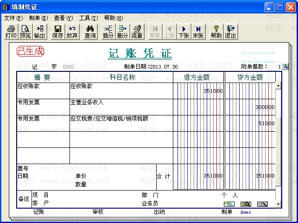Open the 查看(V) menu
Viewport: 298px width, 223px height.
(63, 18)
